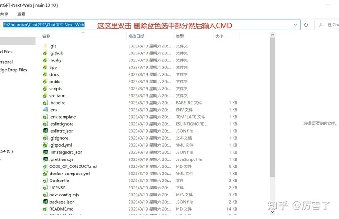Open the 查看 ribbon tab

(x=21, y=14)
